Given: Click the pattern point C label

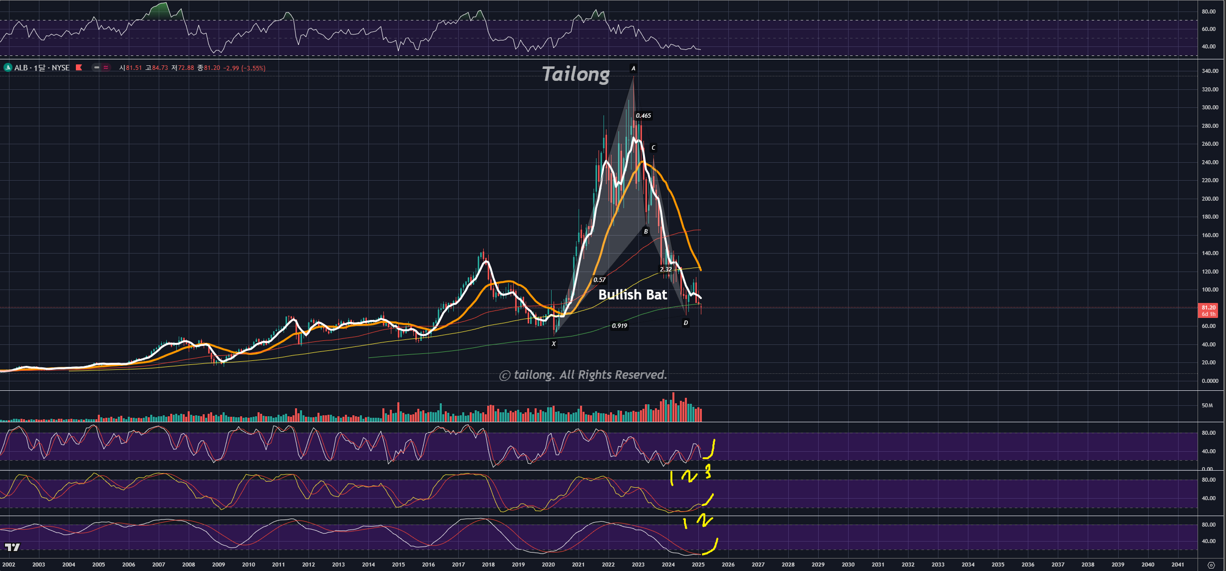Looking at the screenshot, I should click(x=653, y=148).
